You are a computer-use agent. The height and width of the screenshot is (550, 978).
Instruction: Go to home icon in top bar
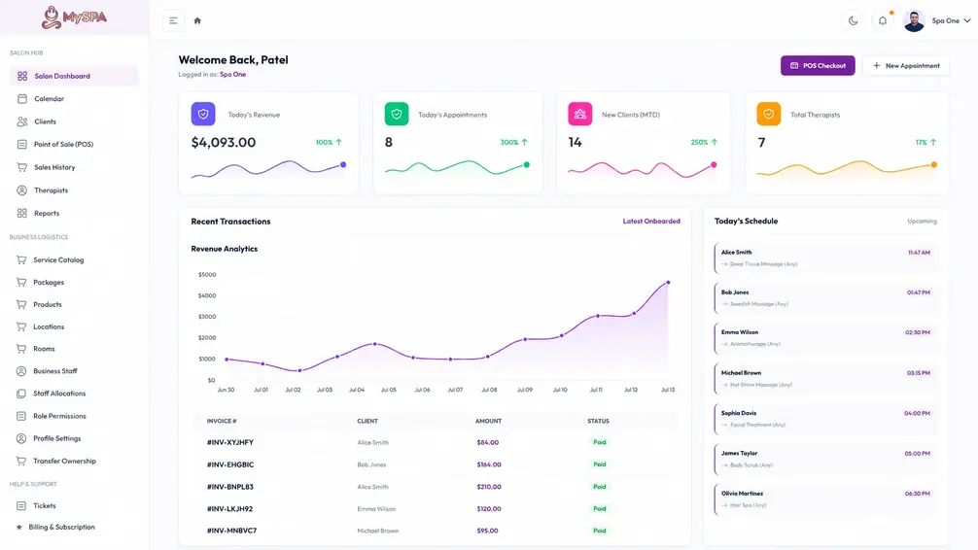click(x=197, y=20)
